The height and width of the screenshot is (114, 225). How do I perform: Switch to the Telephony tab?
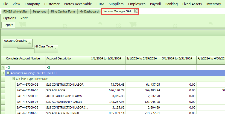[39, 11]
